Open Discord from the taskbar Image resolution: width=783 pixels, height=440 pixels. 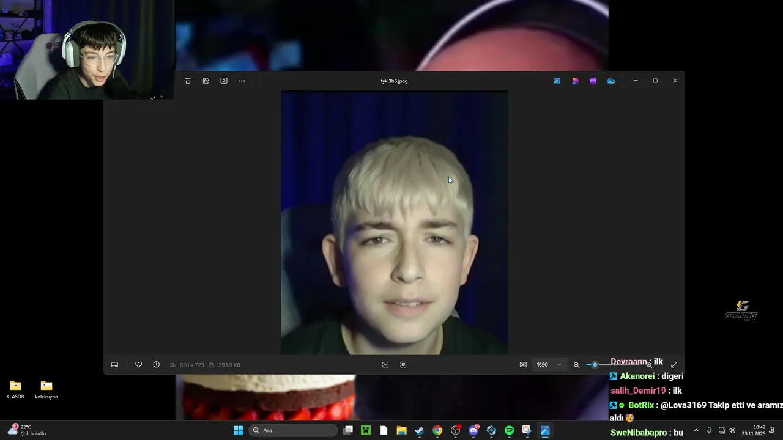473,430
